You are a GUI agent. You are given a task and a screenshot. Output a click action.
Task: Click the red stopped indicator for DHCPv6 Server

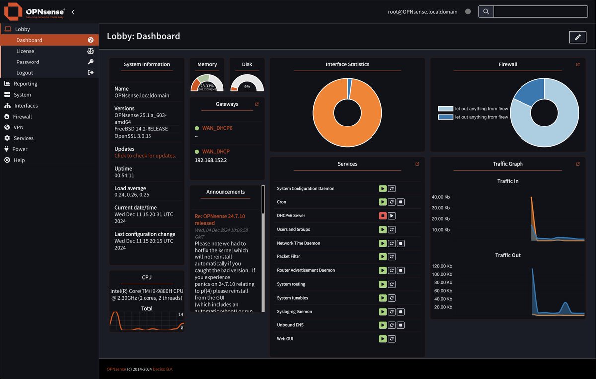pyautogui.click(x=383, y=216)
